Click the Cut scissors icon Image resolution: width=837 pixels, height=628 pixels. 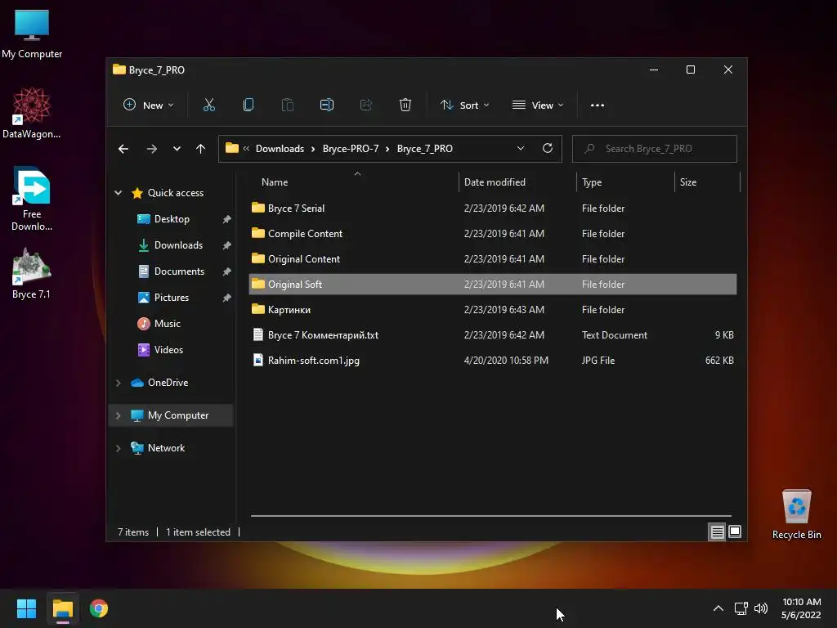208,105
